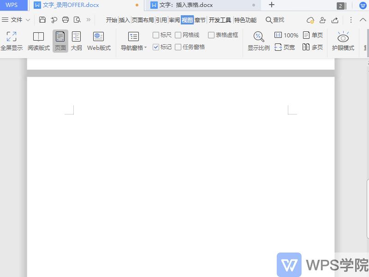369x277 pixels.
Task: Click the collaboration add-user icon
Action: [x=322, y=20]
